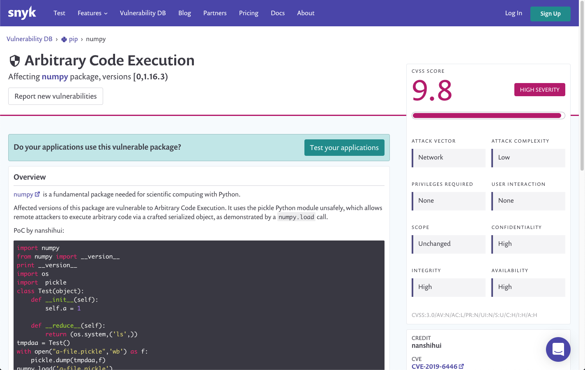The height and width of the screenshot is (370, 585).
Task: Expand the Features dropdown menu
Action: pos(92,13)
